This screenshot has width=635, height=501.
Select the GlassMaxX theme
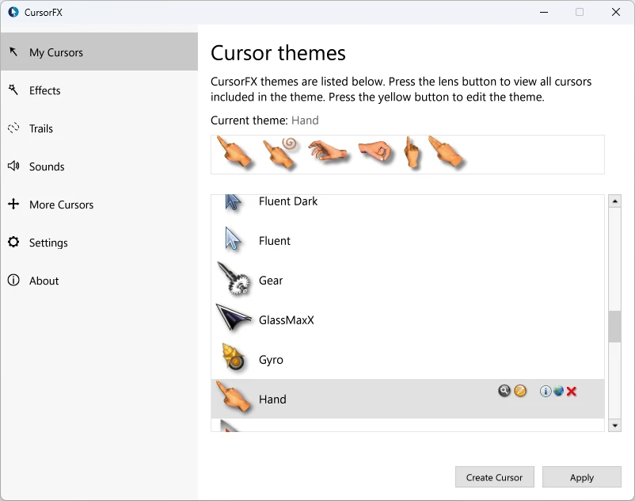coord(408,320)
